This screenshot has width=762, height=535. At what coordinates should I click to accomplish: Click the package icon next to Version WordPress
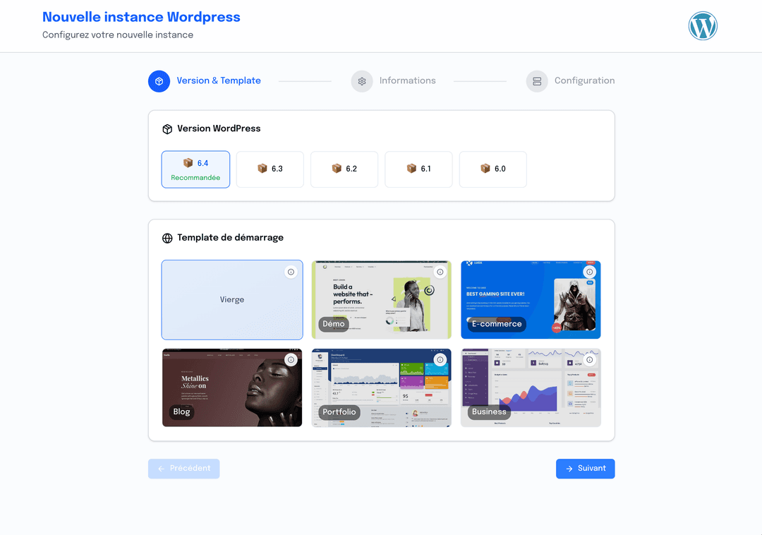[167, 128]
